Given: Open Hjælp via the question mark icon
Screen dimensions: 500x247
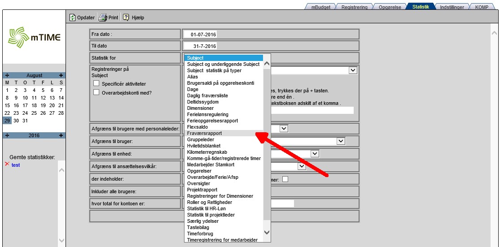Looking at the screenshot, I should point(126,17).
